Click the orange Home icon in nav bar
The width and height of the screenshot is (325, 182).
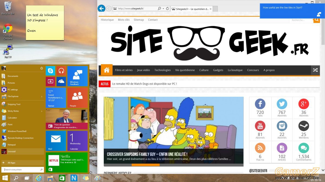pyautogui.click(x=107, y=70)
